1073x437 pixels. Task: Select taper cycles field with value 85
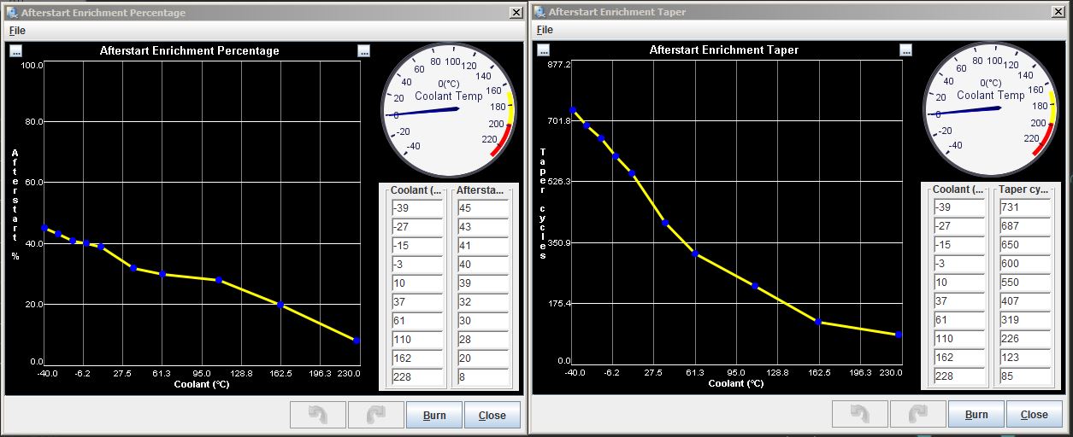pos(1024,376)
